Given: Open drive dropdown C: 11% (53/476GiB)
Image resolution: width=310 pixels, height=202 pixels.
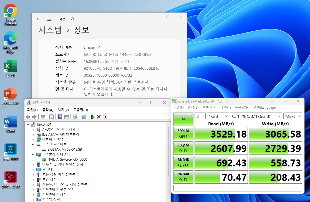Looking at the screenshot, I should coord(256,116).
